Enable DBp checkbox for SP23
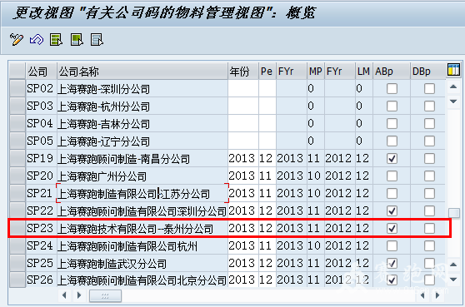Screen dimensions: 465x307 point(429,228)
